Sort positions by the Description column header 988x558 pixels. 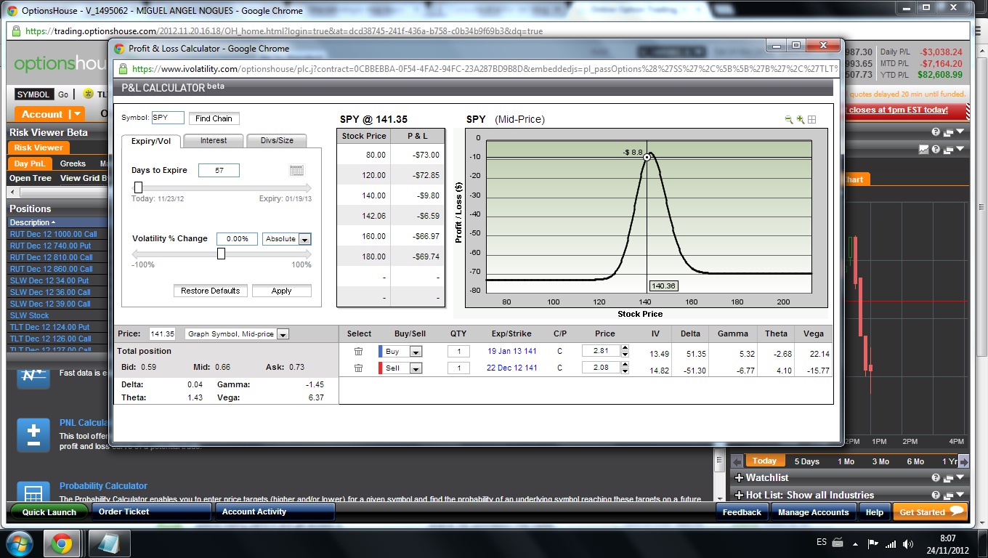[x=32, y=222]
